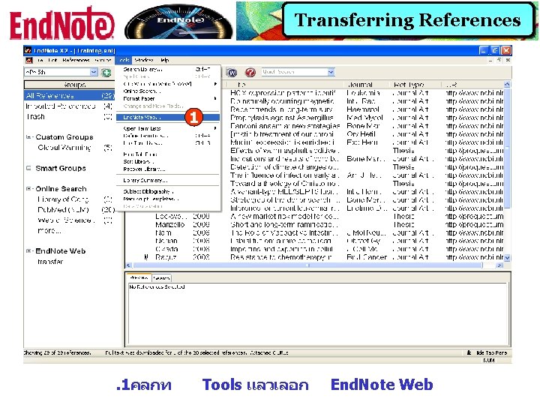Select transfer under EndNote Web

coord(50,262)
